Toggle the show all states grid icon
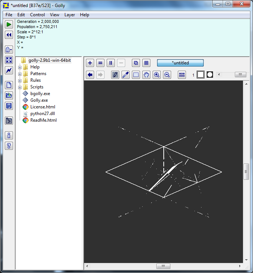 pyautogui.click(x=182, y=75)
